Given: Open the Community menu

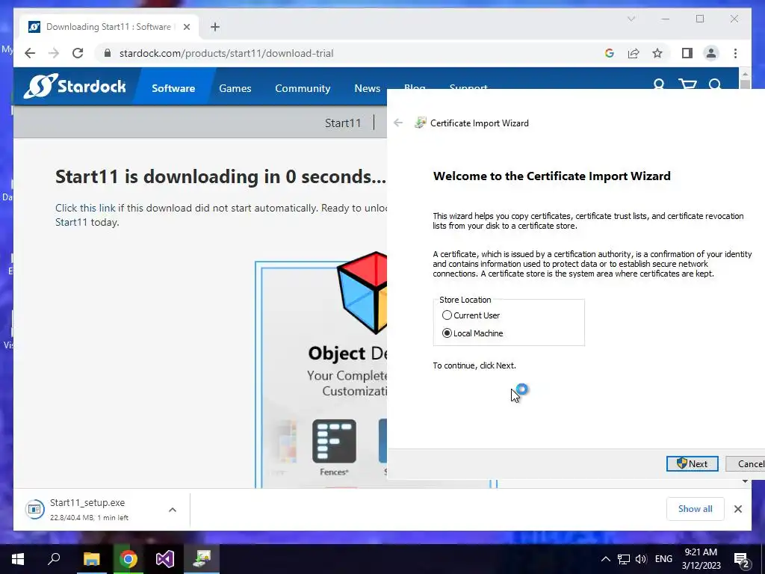Looking at the screenshot, I should (303, 88).
